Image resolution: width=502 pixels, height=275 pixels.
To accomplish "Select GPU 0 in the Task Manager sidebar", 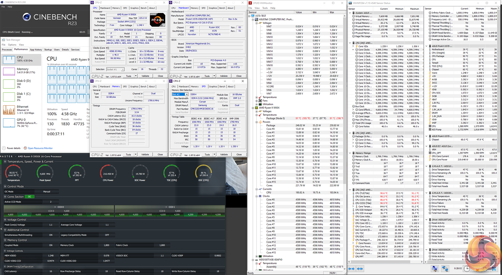I will click(x=9, y=122).
